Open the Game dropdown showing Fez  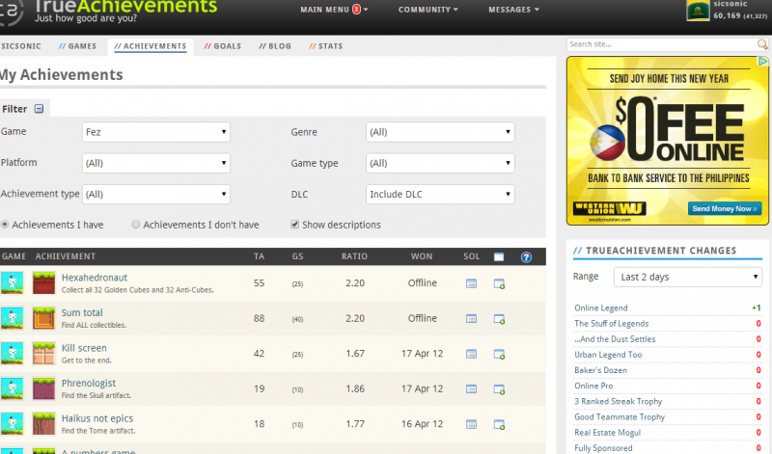[x=156, y=132]
